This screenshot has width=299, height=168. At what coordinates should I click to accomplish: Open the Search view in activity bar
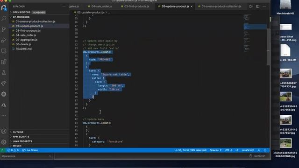(x=4, y=18)
